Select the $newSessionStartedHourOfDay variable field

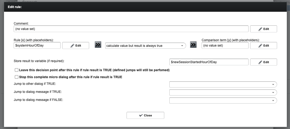[x=209, y=62]
